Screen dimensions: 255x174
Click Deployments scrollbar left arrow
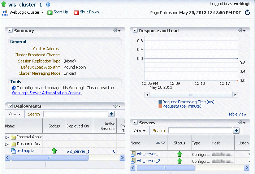pyautogui.click(x=8, y=158)
